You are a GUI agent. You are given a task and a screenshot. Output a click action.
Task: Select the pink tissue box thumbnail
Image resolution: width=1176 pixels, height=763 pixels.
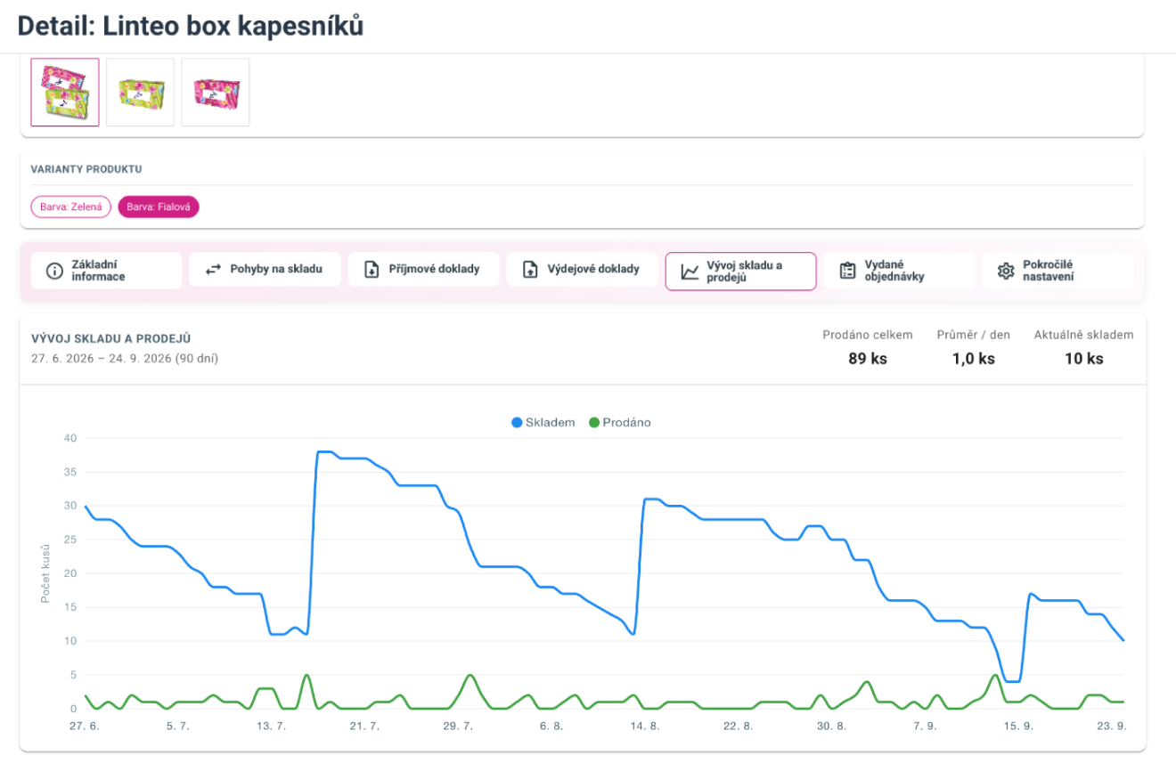point(216,93)
